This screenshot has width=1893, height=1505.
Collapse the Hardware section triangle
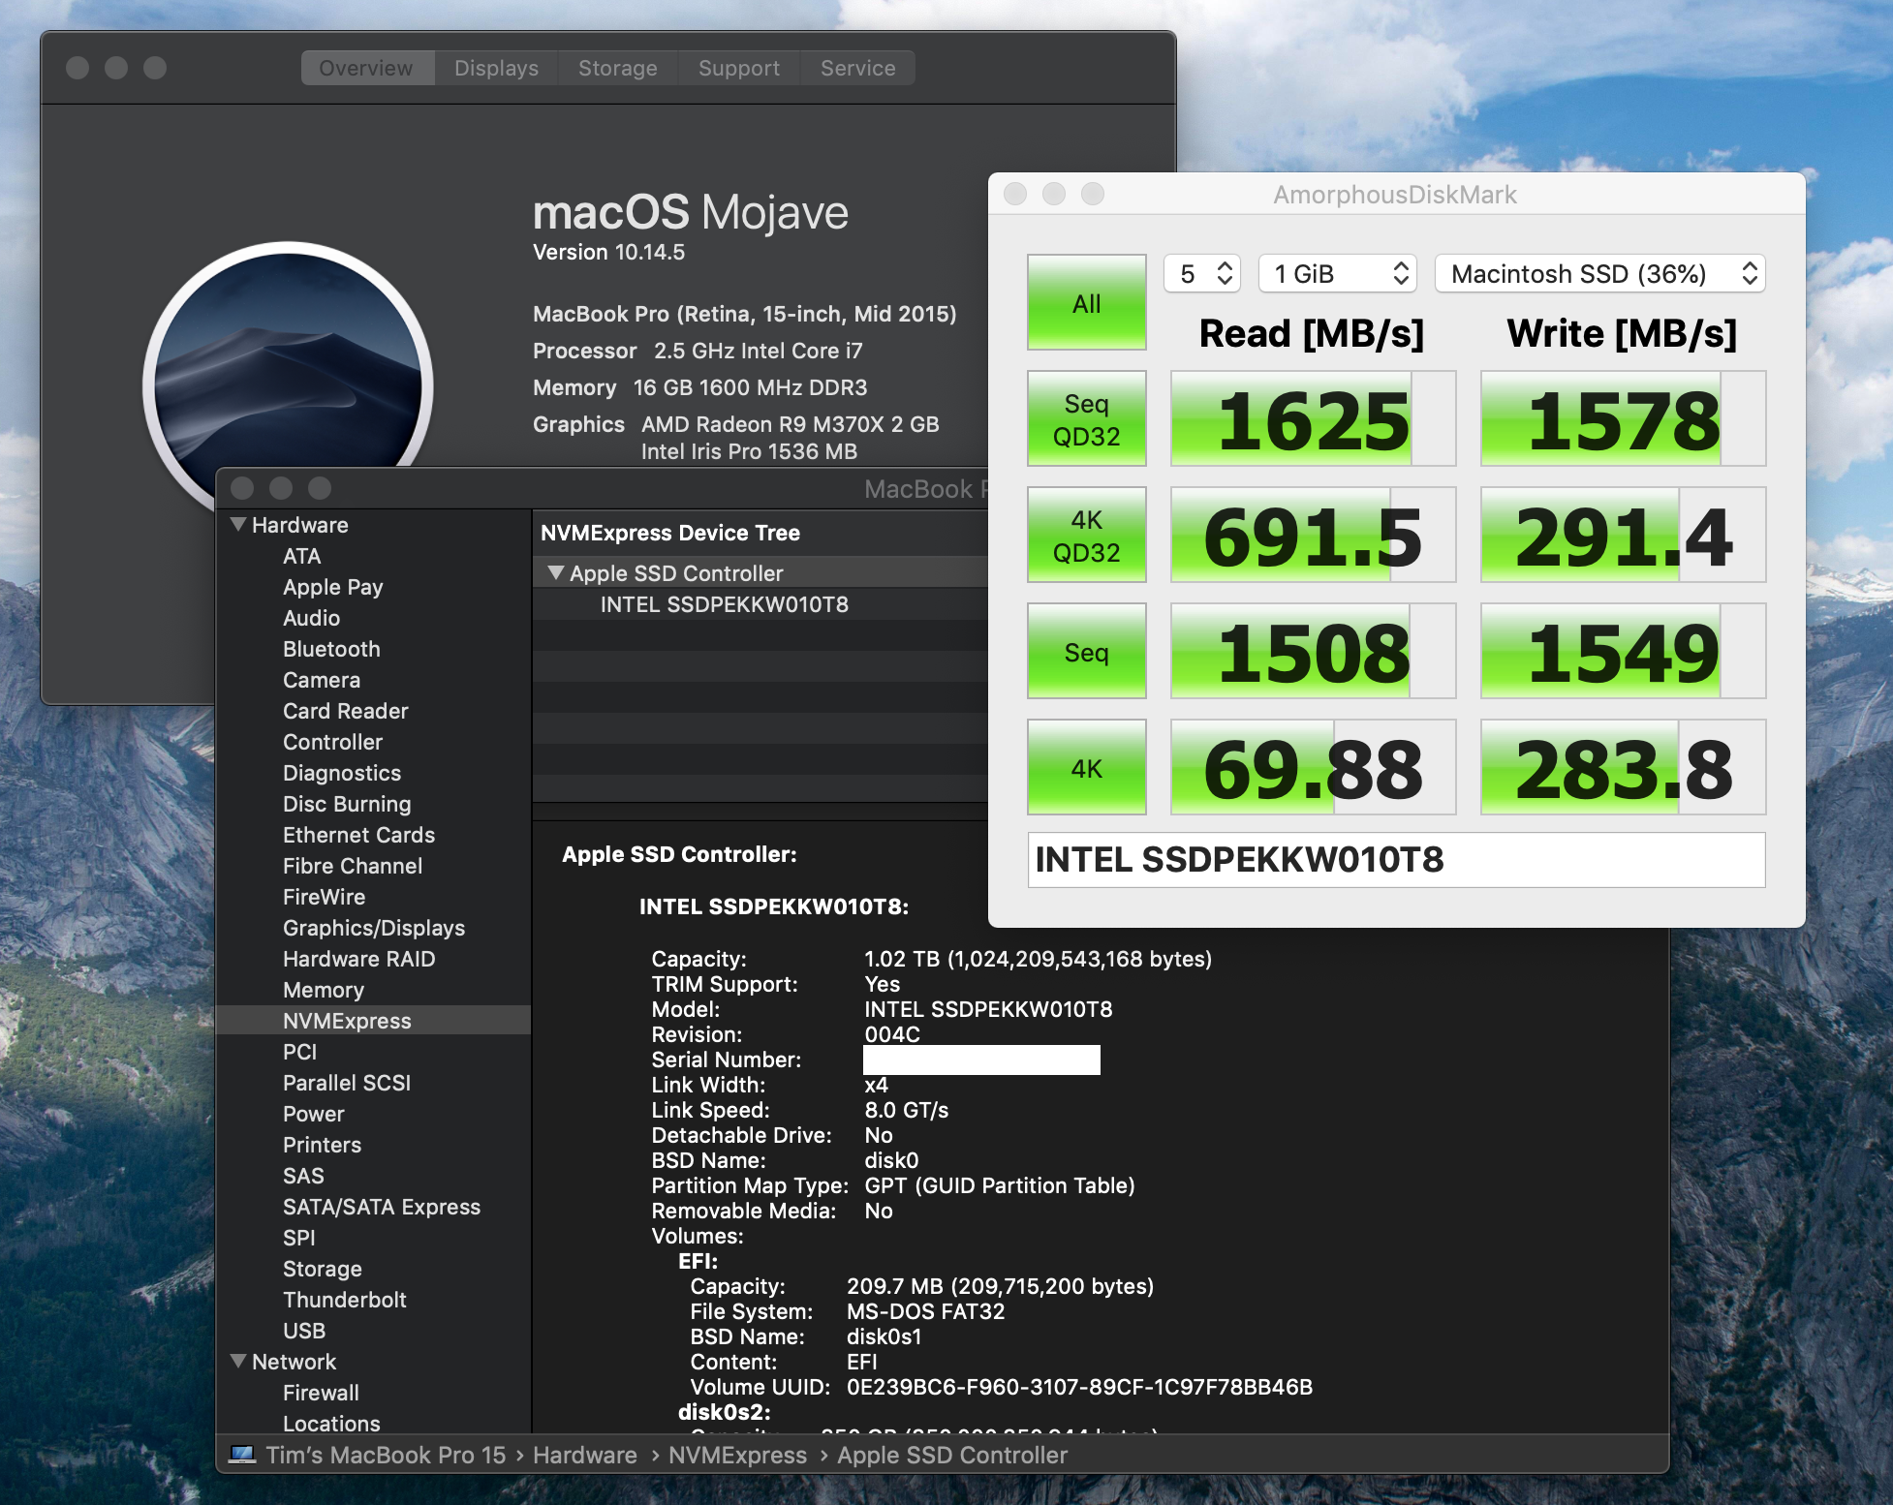pos(237,524)
